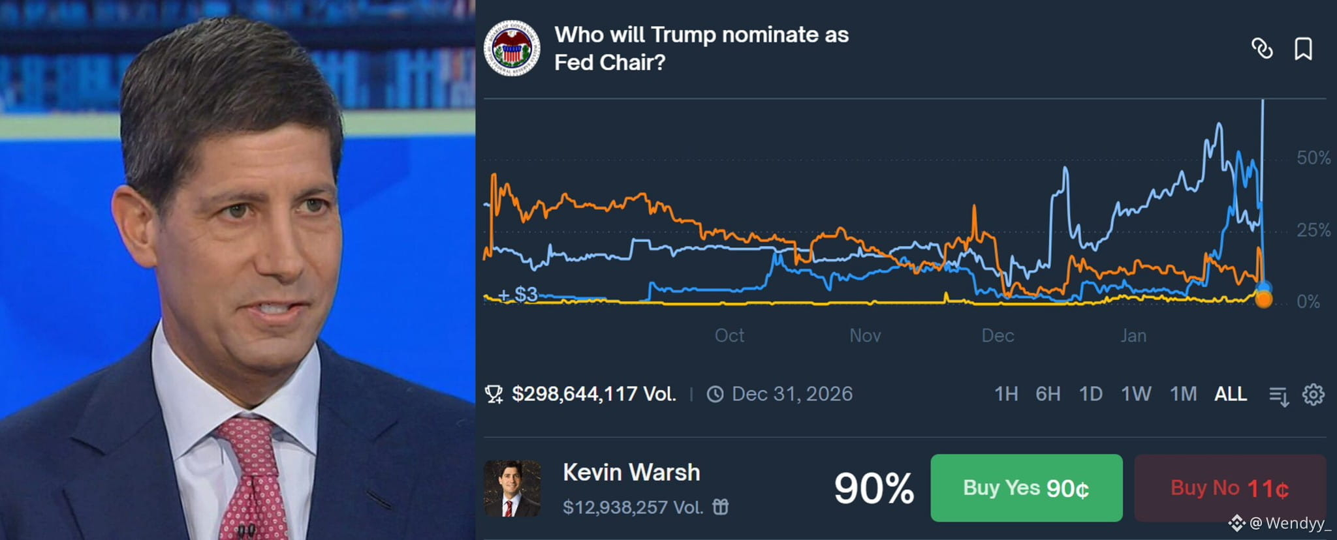Image resolution: width=1337 pixels, height=540 pixels.
Task: Bookmark the Fed Chair market
Action: [x=1303, y=49]
